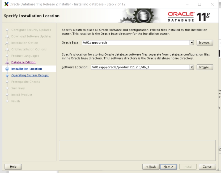Browse for the Oracle Base directory

[x=205, y=43]
